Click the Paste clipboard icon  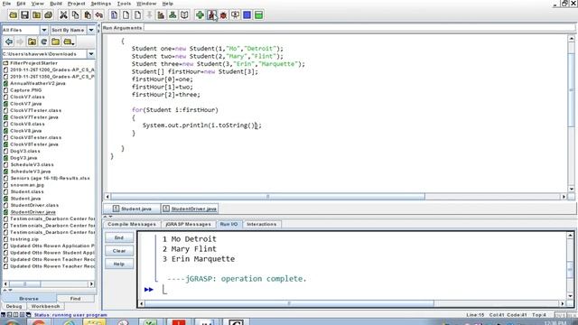88,15
